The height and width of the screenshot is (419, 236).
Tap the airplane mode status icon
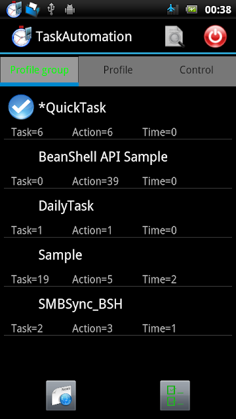coord(172,10)
